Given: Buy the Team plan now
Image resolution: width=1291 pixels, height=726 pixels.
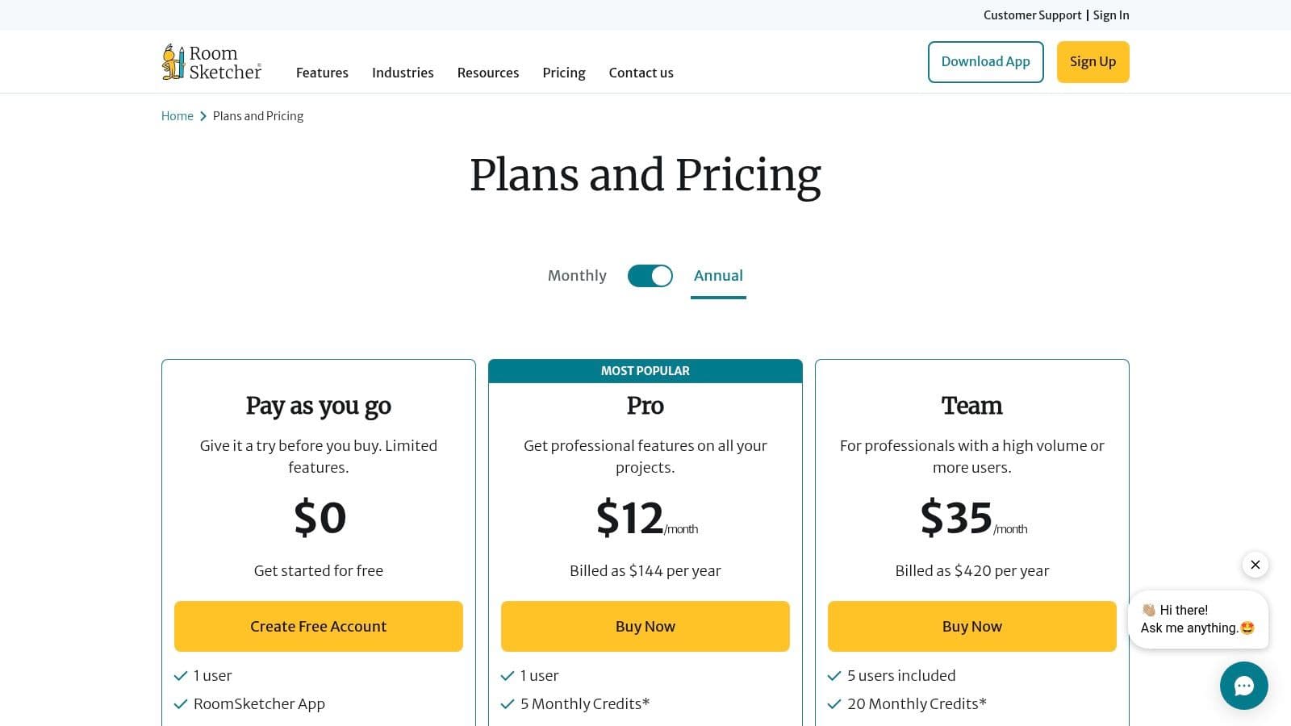Looking at the screenshot, I should tap(971, 626).
